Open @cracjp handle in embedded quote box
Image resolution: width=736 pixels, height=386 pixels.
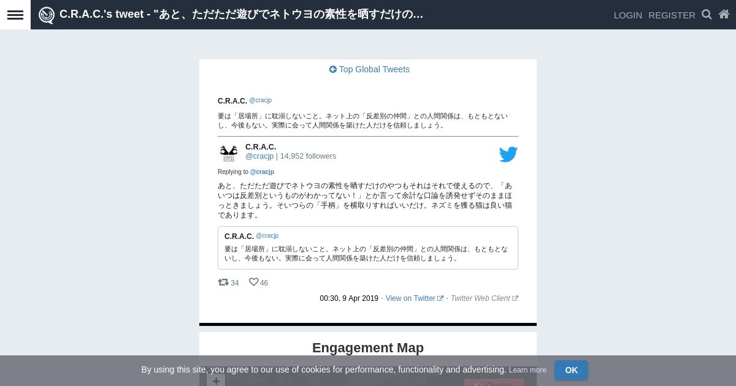pos(267,236)
